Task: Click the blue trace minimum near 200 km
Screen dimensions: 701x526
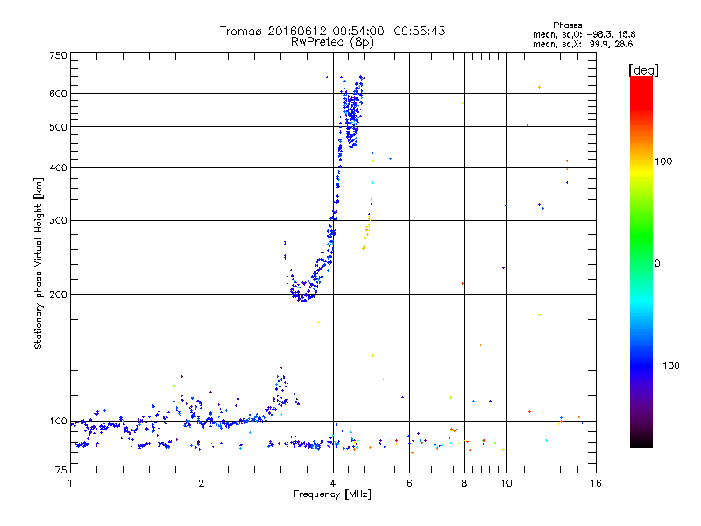Action: (303, 296)
